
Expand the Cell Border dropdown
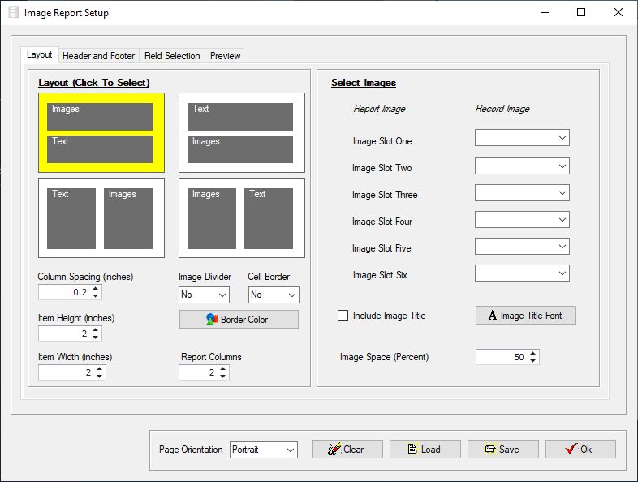(274, 295)
